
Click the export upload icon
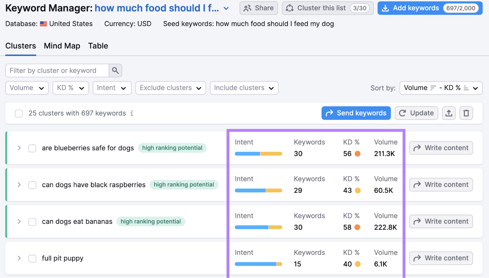click(x=449, y=113)
